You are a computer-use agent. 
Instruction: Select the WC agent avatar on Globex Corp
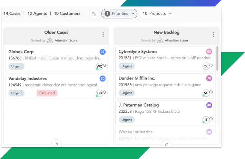(x=99, y=66)
